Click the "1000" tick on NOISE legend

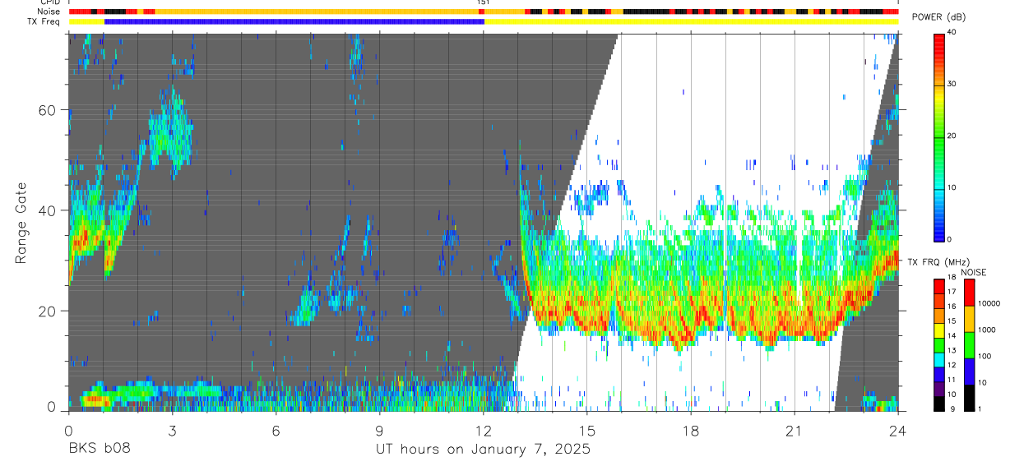coord(988,330)
